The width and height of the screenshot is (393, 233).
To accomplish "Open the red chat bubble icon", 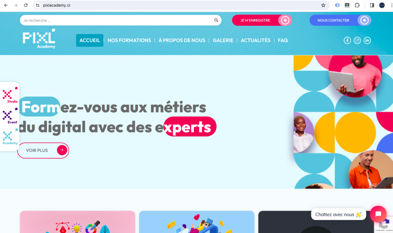I will click(x=378, y=214).
